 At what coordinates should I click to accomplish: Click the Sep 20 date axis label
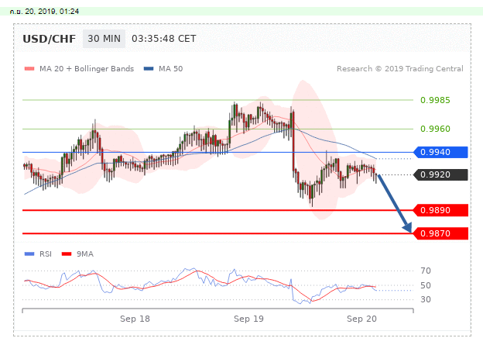(x=361, y=319)
